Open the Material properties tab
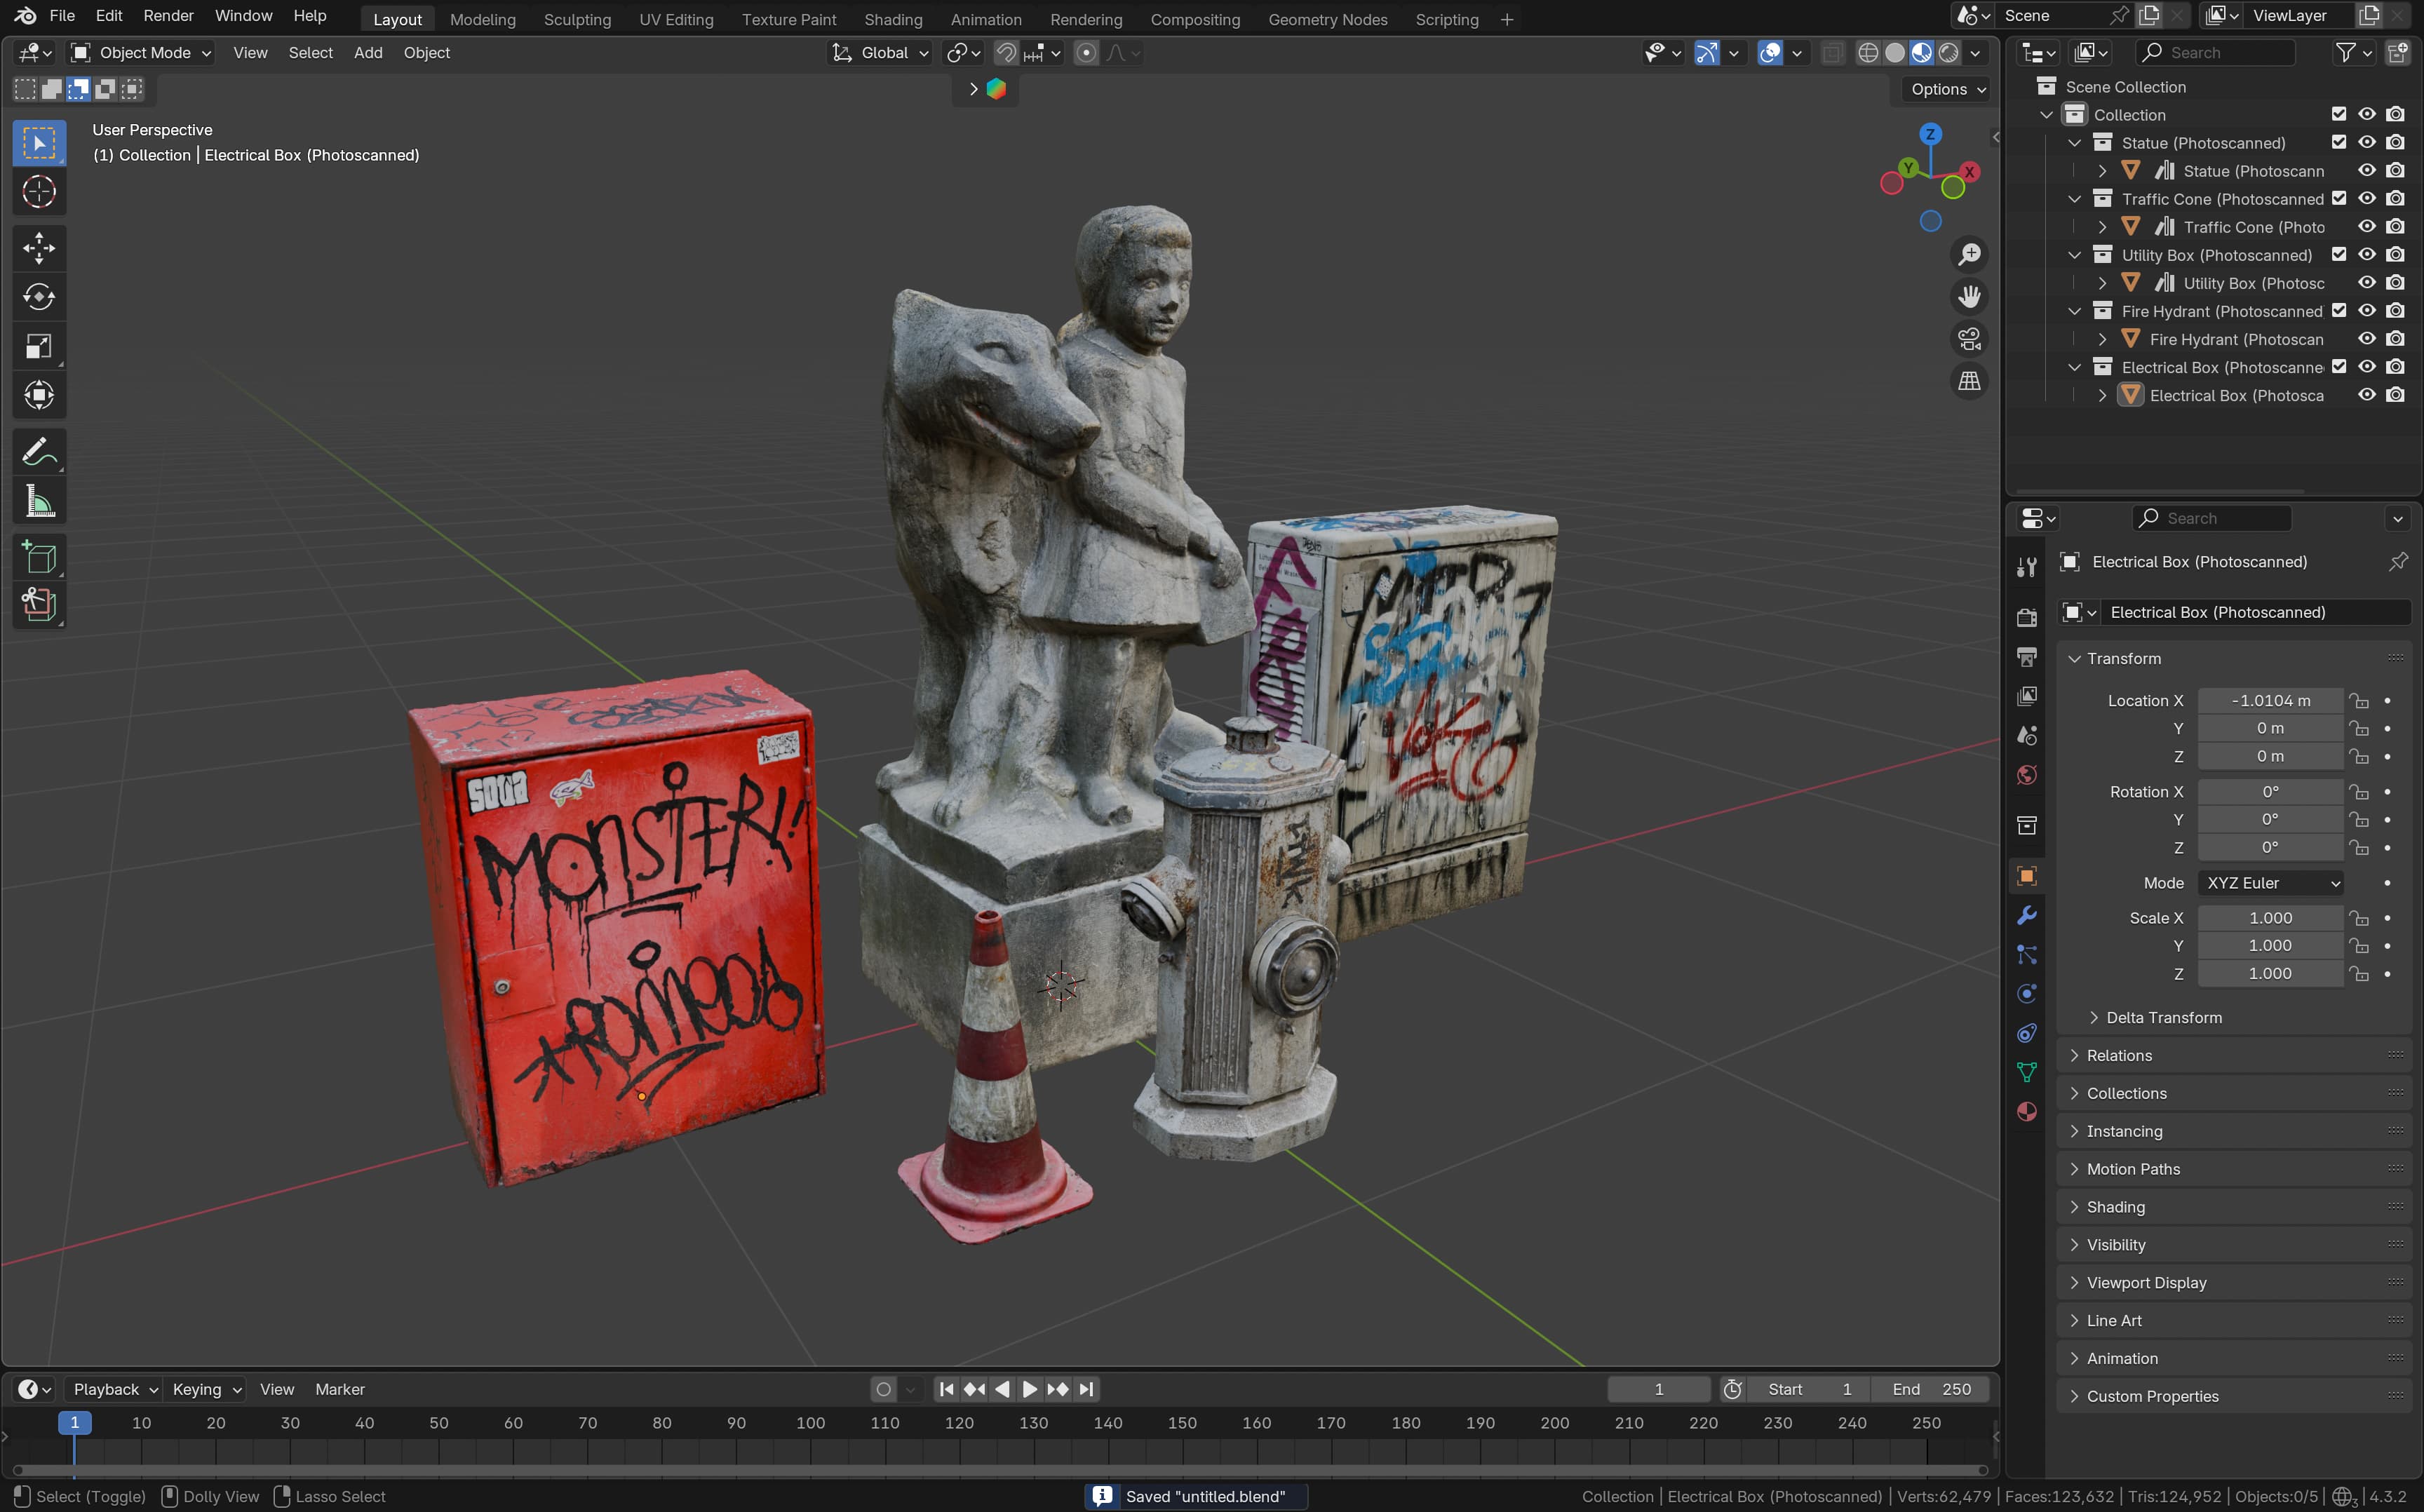Image resolution: width=2424 pixels, height=1512 pixels. tap(2027, 1112)
